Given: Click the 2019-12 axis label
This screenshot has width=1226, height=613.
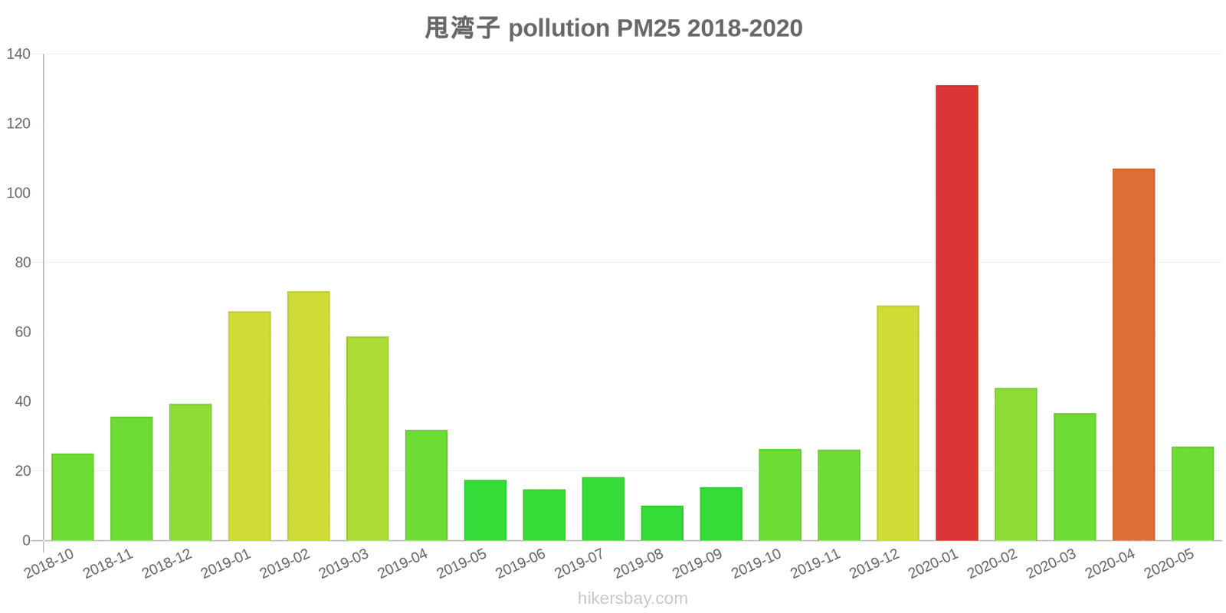Looking at the screenshot, I should (875, 564).
